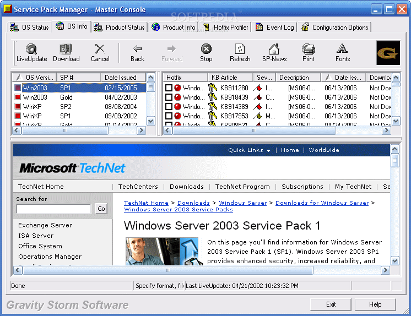Viewport: 411px width, 316px height.
Task: Click horizontal scrollbar thumb of hotfix list
Action: tap(254, 130)
